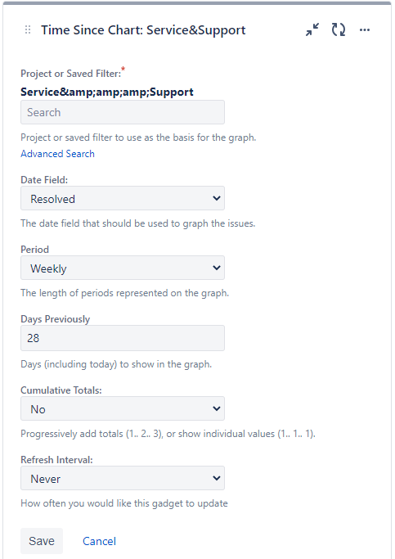Click the Save button
395x559 pixels.
[x=42, y=541]
